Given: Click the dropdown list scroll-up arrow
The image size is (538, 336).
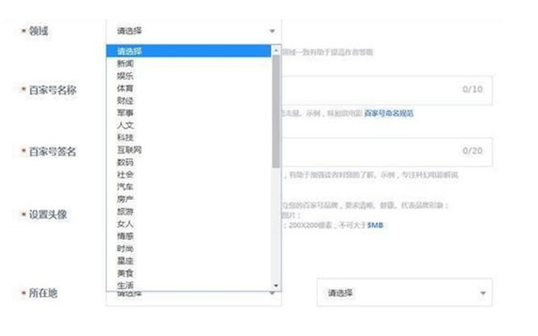Looking at the screenshot, I should 276,51.
